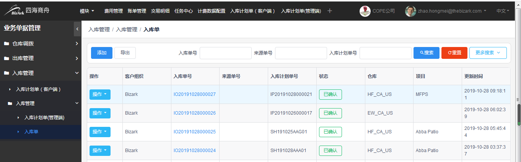Open inbound order link IO20191028000024
The height and width of the screenshot is (162, 521).
195,151
